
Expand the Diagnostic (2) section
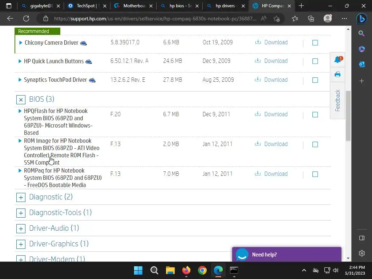(x=21, y=197)
